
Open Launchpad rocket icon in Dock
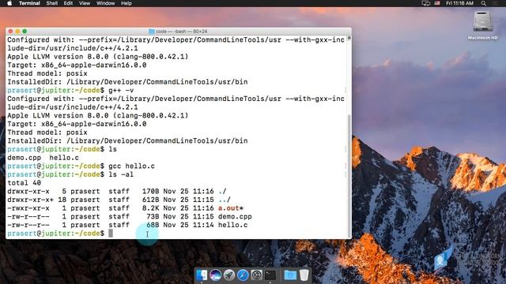229,275
